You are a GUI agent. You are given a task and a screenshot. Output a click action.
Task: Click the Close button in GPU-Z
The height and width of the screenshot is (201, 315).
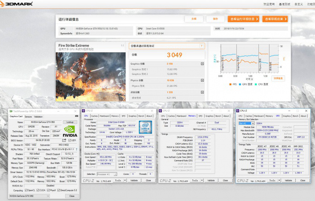[x=72, y=196]
